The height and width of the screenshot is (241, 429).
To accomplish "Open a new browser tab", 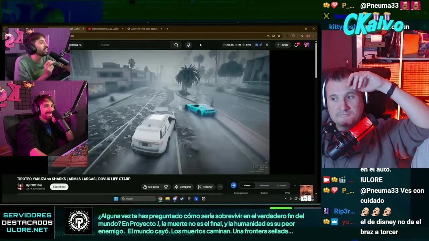I will point(167,29).
